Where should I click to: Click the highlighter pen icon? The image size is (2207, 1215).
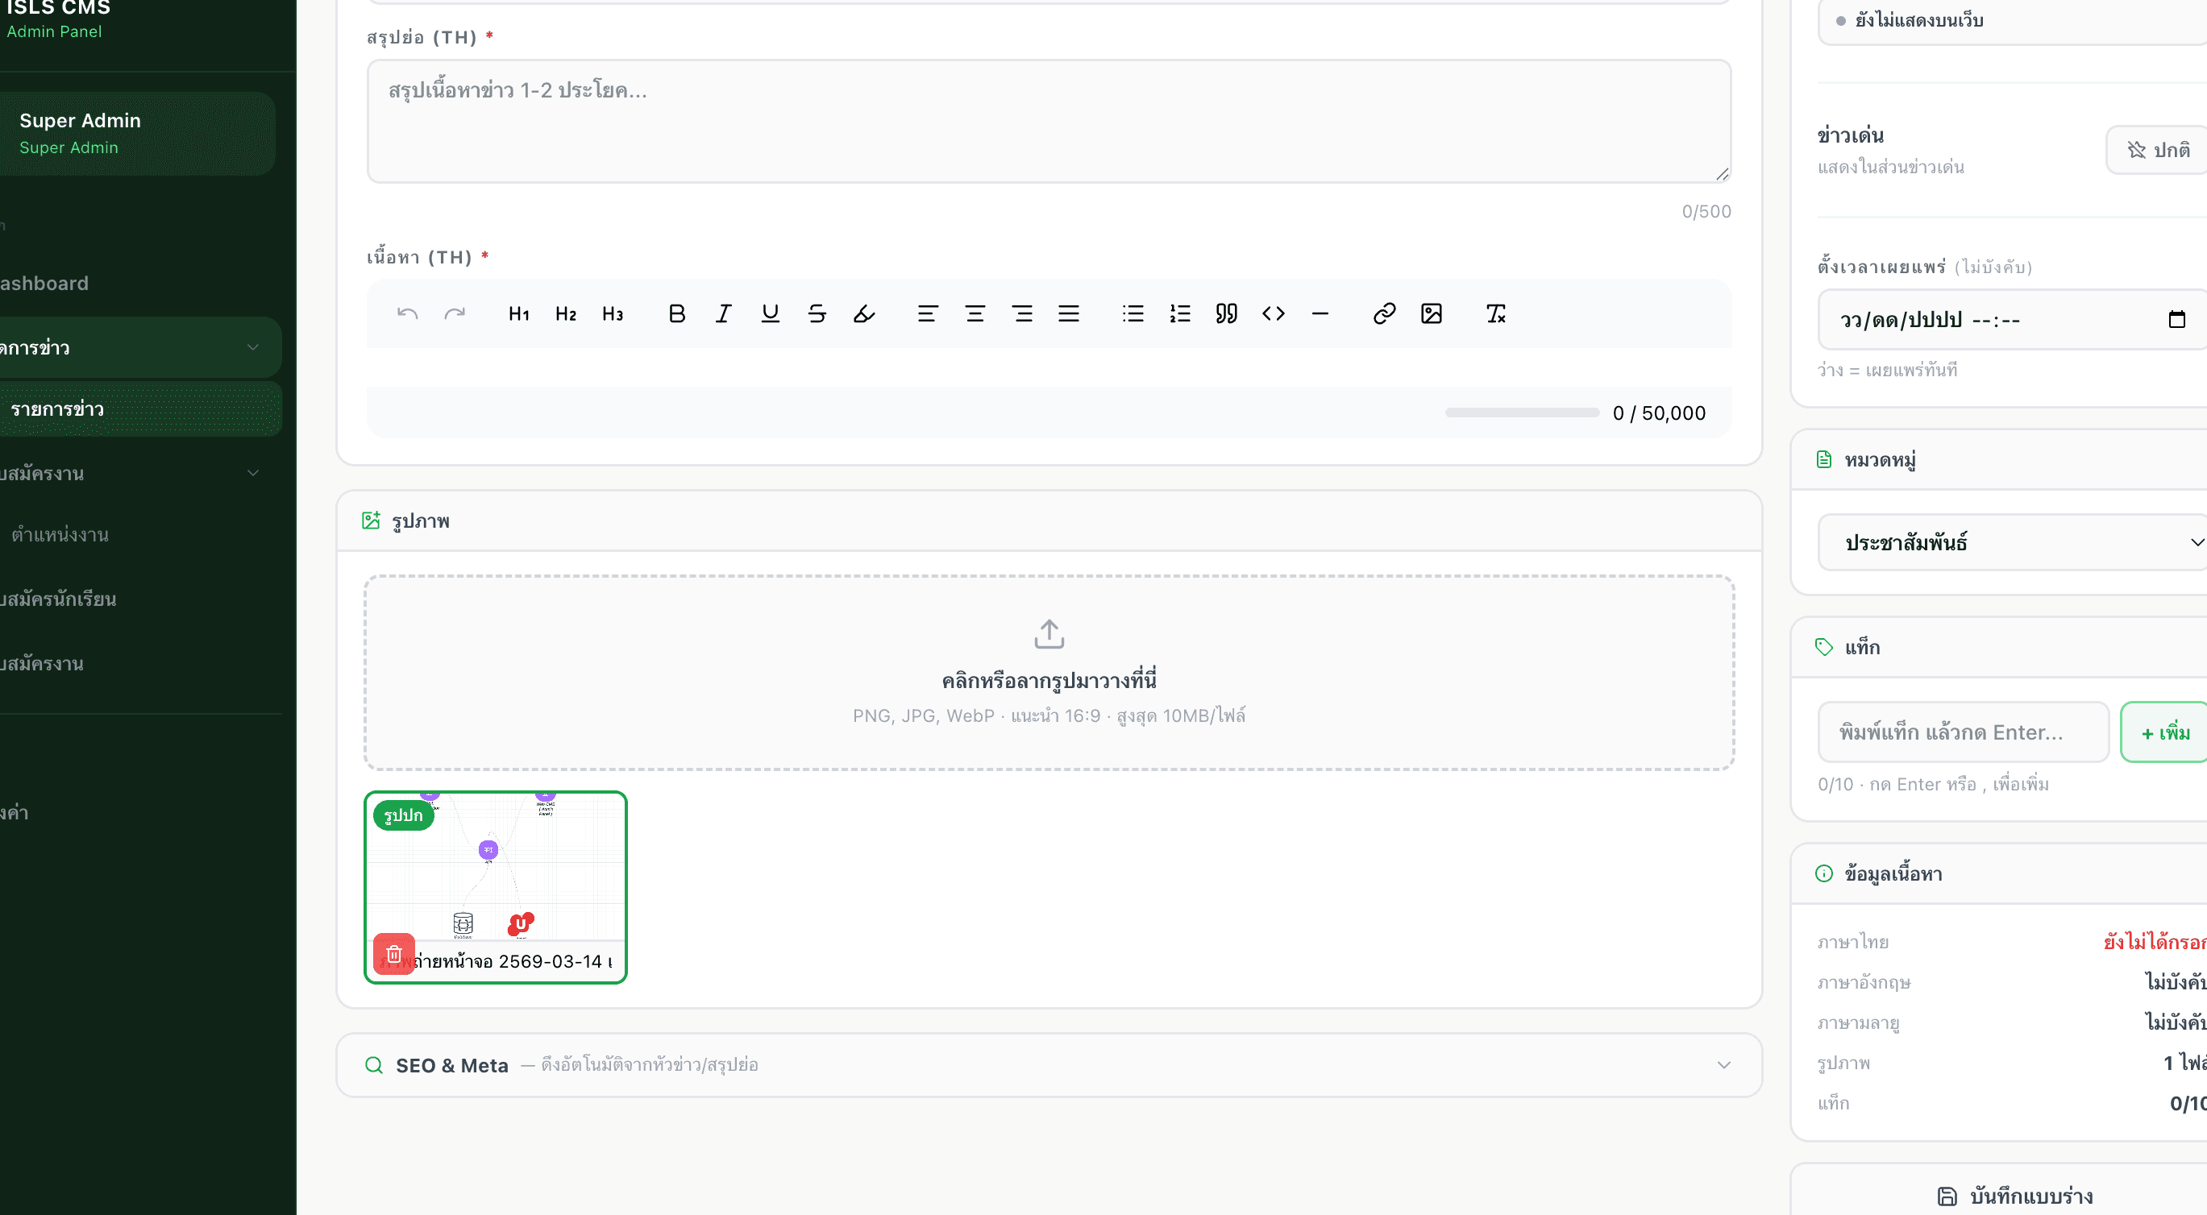[x=863, y=314]
